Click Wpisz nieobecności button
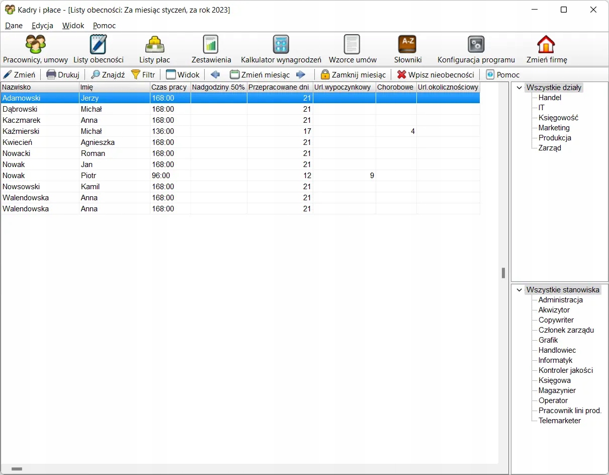 point(436,75)
